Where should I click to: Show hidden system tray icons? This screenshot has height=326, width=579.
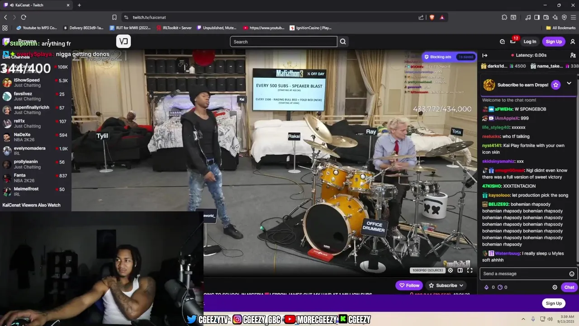pos(523,319)
